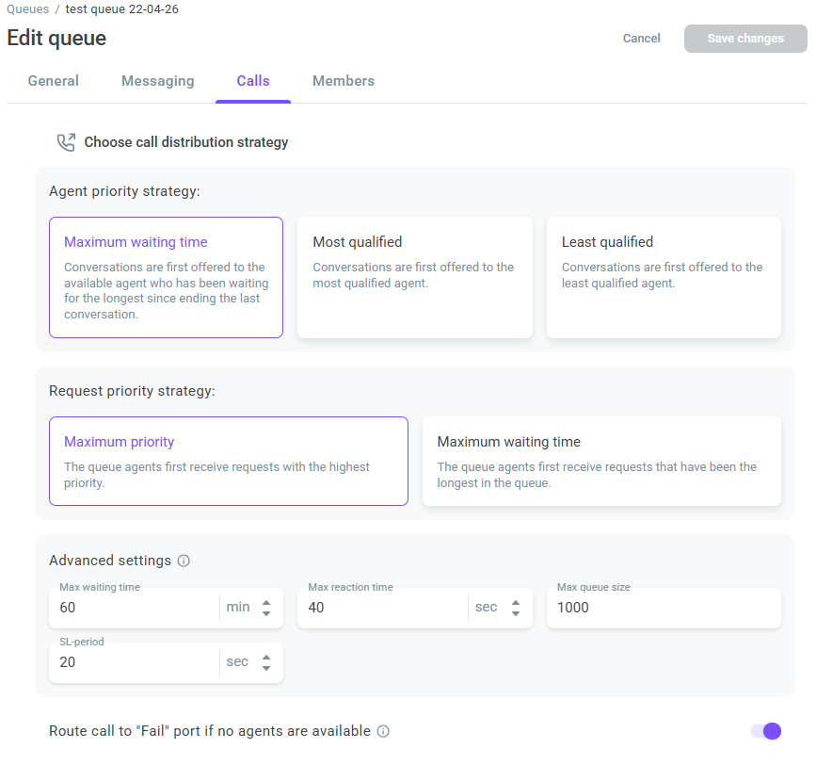Click the Max queue size input field
The height and width of the screenshot is (765, 816).
[x=664, y=608]
